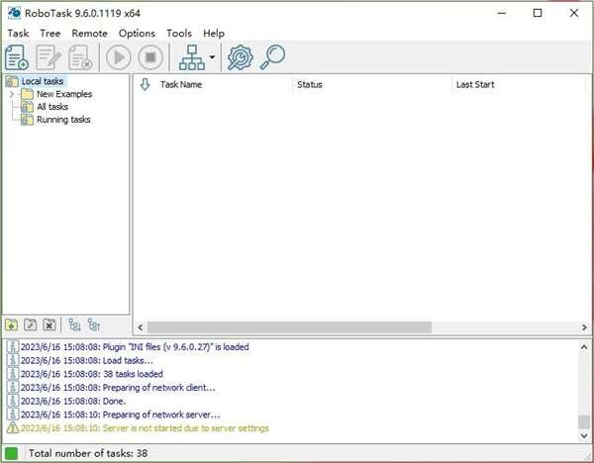Expand the New Examples folder
This screenshot has width=594, height=463.
point(12,94)
